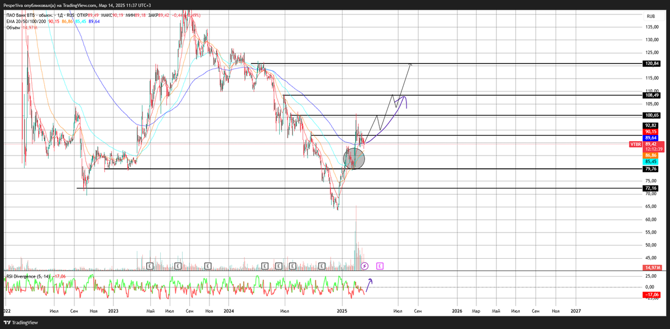The image size is (670, 329).
Task: Open the earnings E marker above Ноя 2023
Action: point(208,267)
